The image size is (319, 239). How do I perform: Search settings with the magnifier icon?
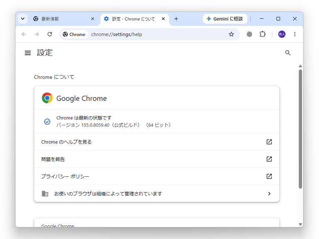pyautogui.click(x=288, y=53)
